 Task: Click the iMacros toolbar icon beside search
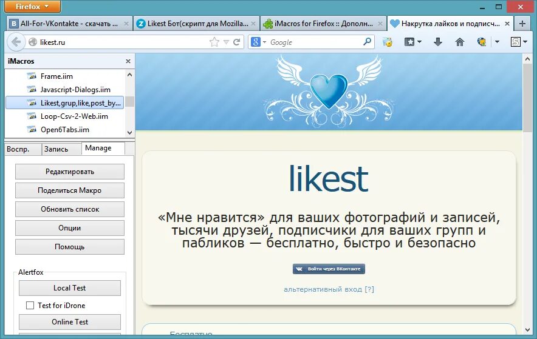388,42
